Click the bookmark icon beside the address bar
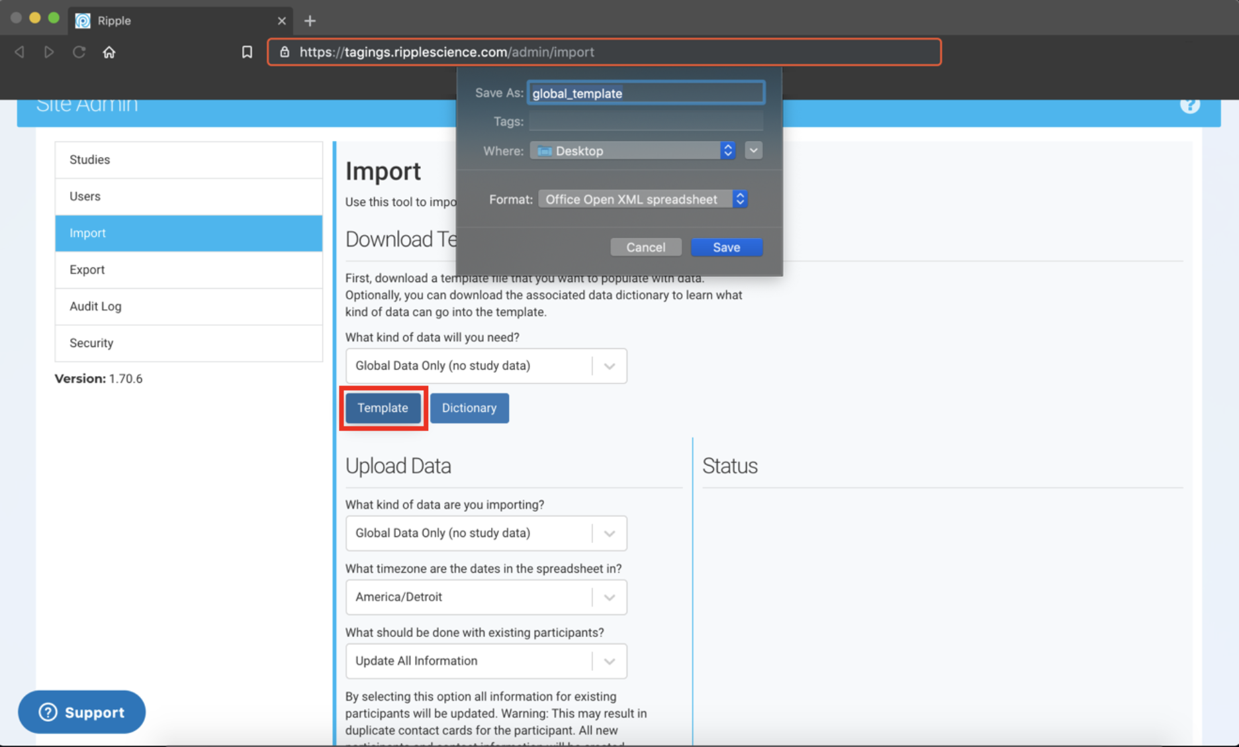1239x747 pixels. point(247,52)
